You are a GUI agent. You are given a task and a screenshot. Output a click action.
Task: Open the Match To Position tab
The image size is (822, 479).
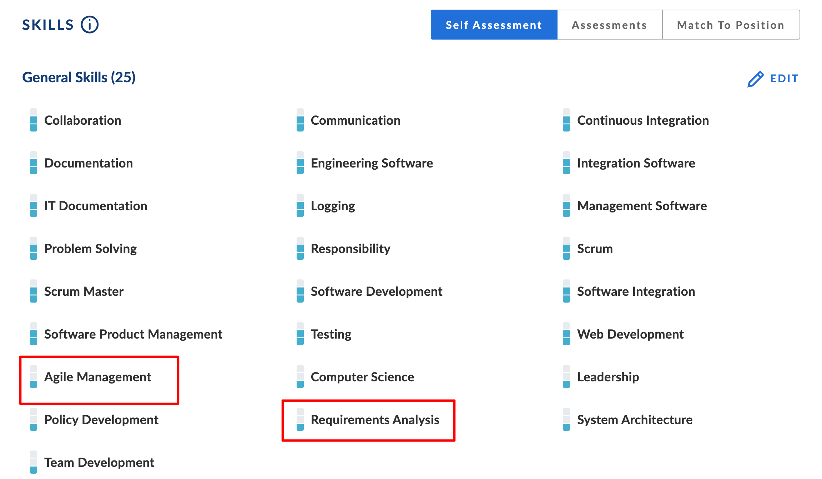point(731,25)
